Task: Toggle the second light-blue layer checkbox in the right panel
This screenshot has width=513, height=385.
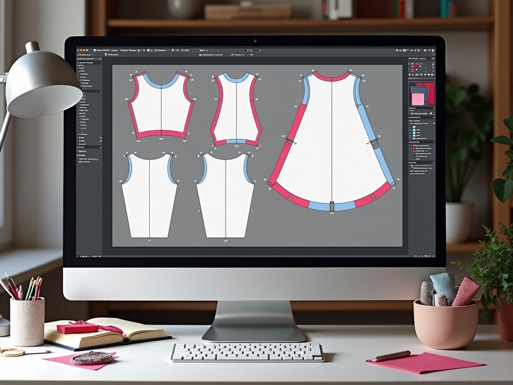Action: 414,129
